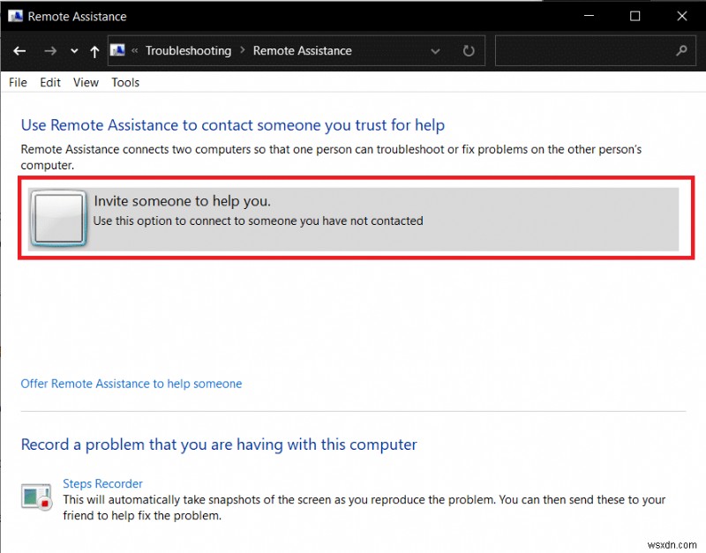Click the Steps Recorder icon
Image resolution: width=706 pixels, height=553 pixels.
coord(36,497)
